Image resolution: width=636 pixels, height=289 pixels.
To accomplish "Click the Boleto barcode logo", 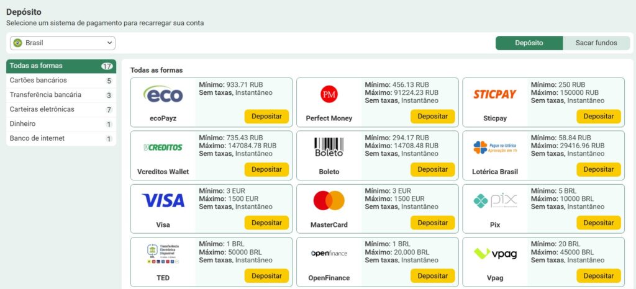I will click(329, 148).
